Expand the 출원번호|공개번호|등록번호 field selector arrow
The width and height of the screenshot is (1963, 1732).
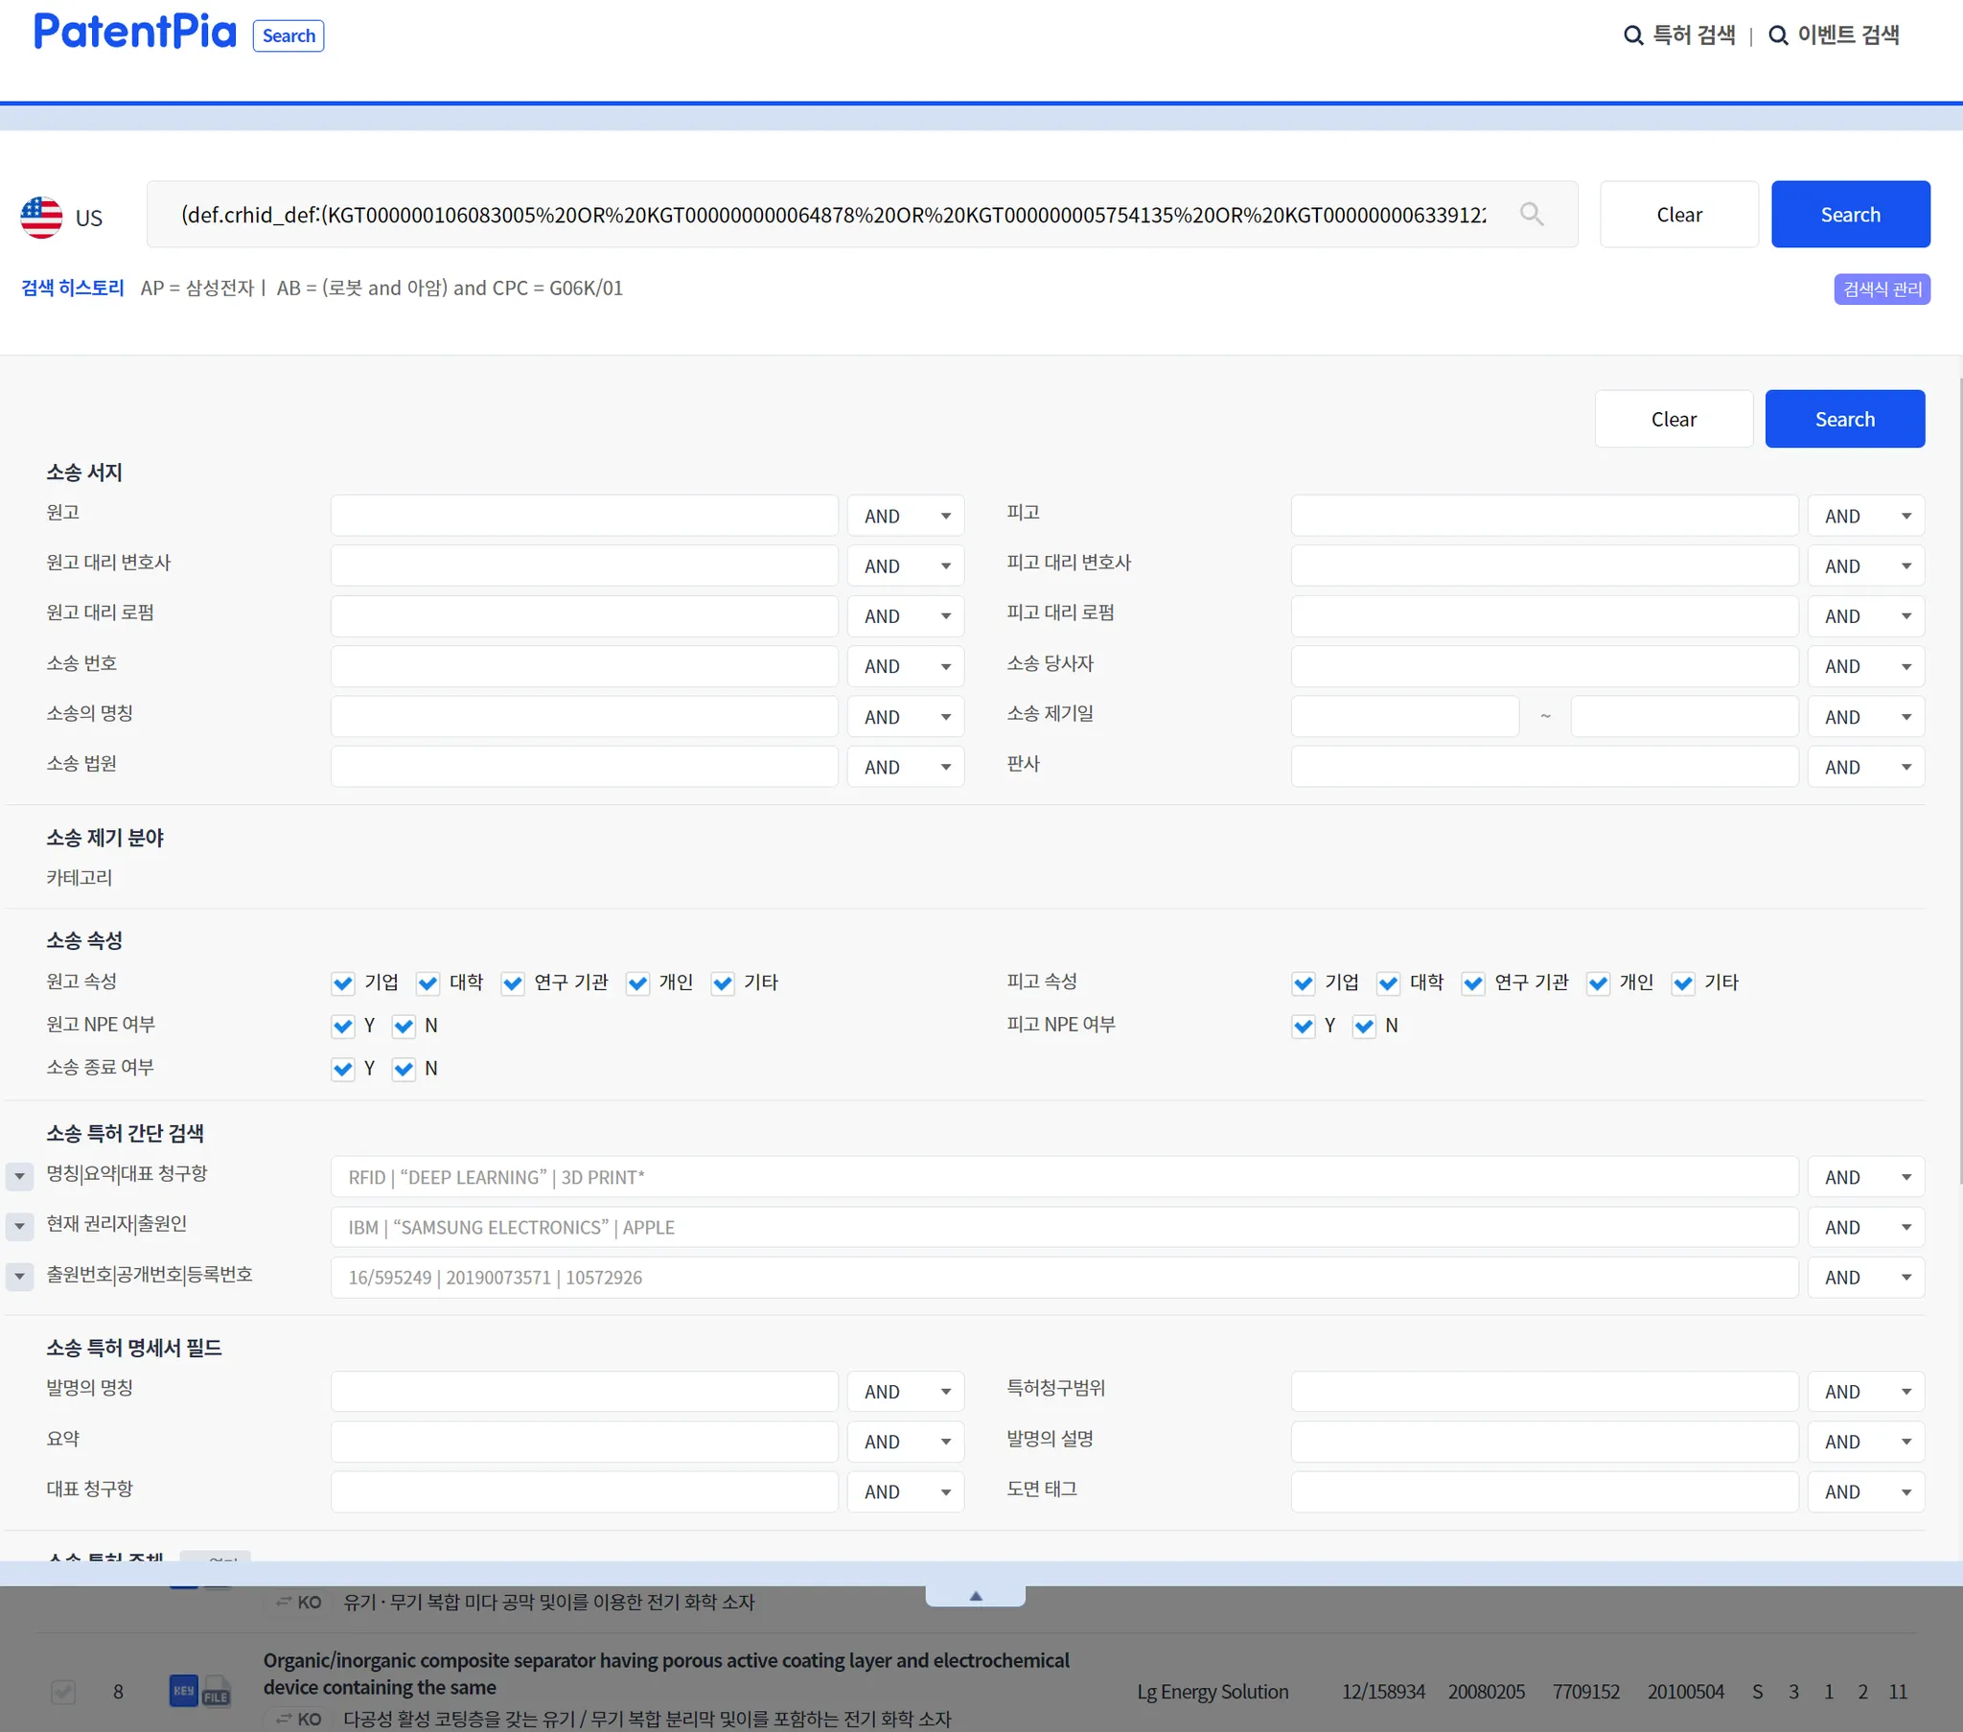pyautogui.click(x=19, y=1276)
